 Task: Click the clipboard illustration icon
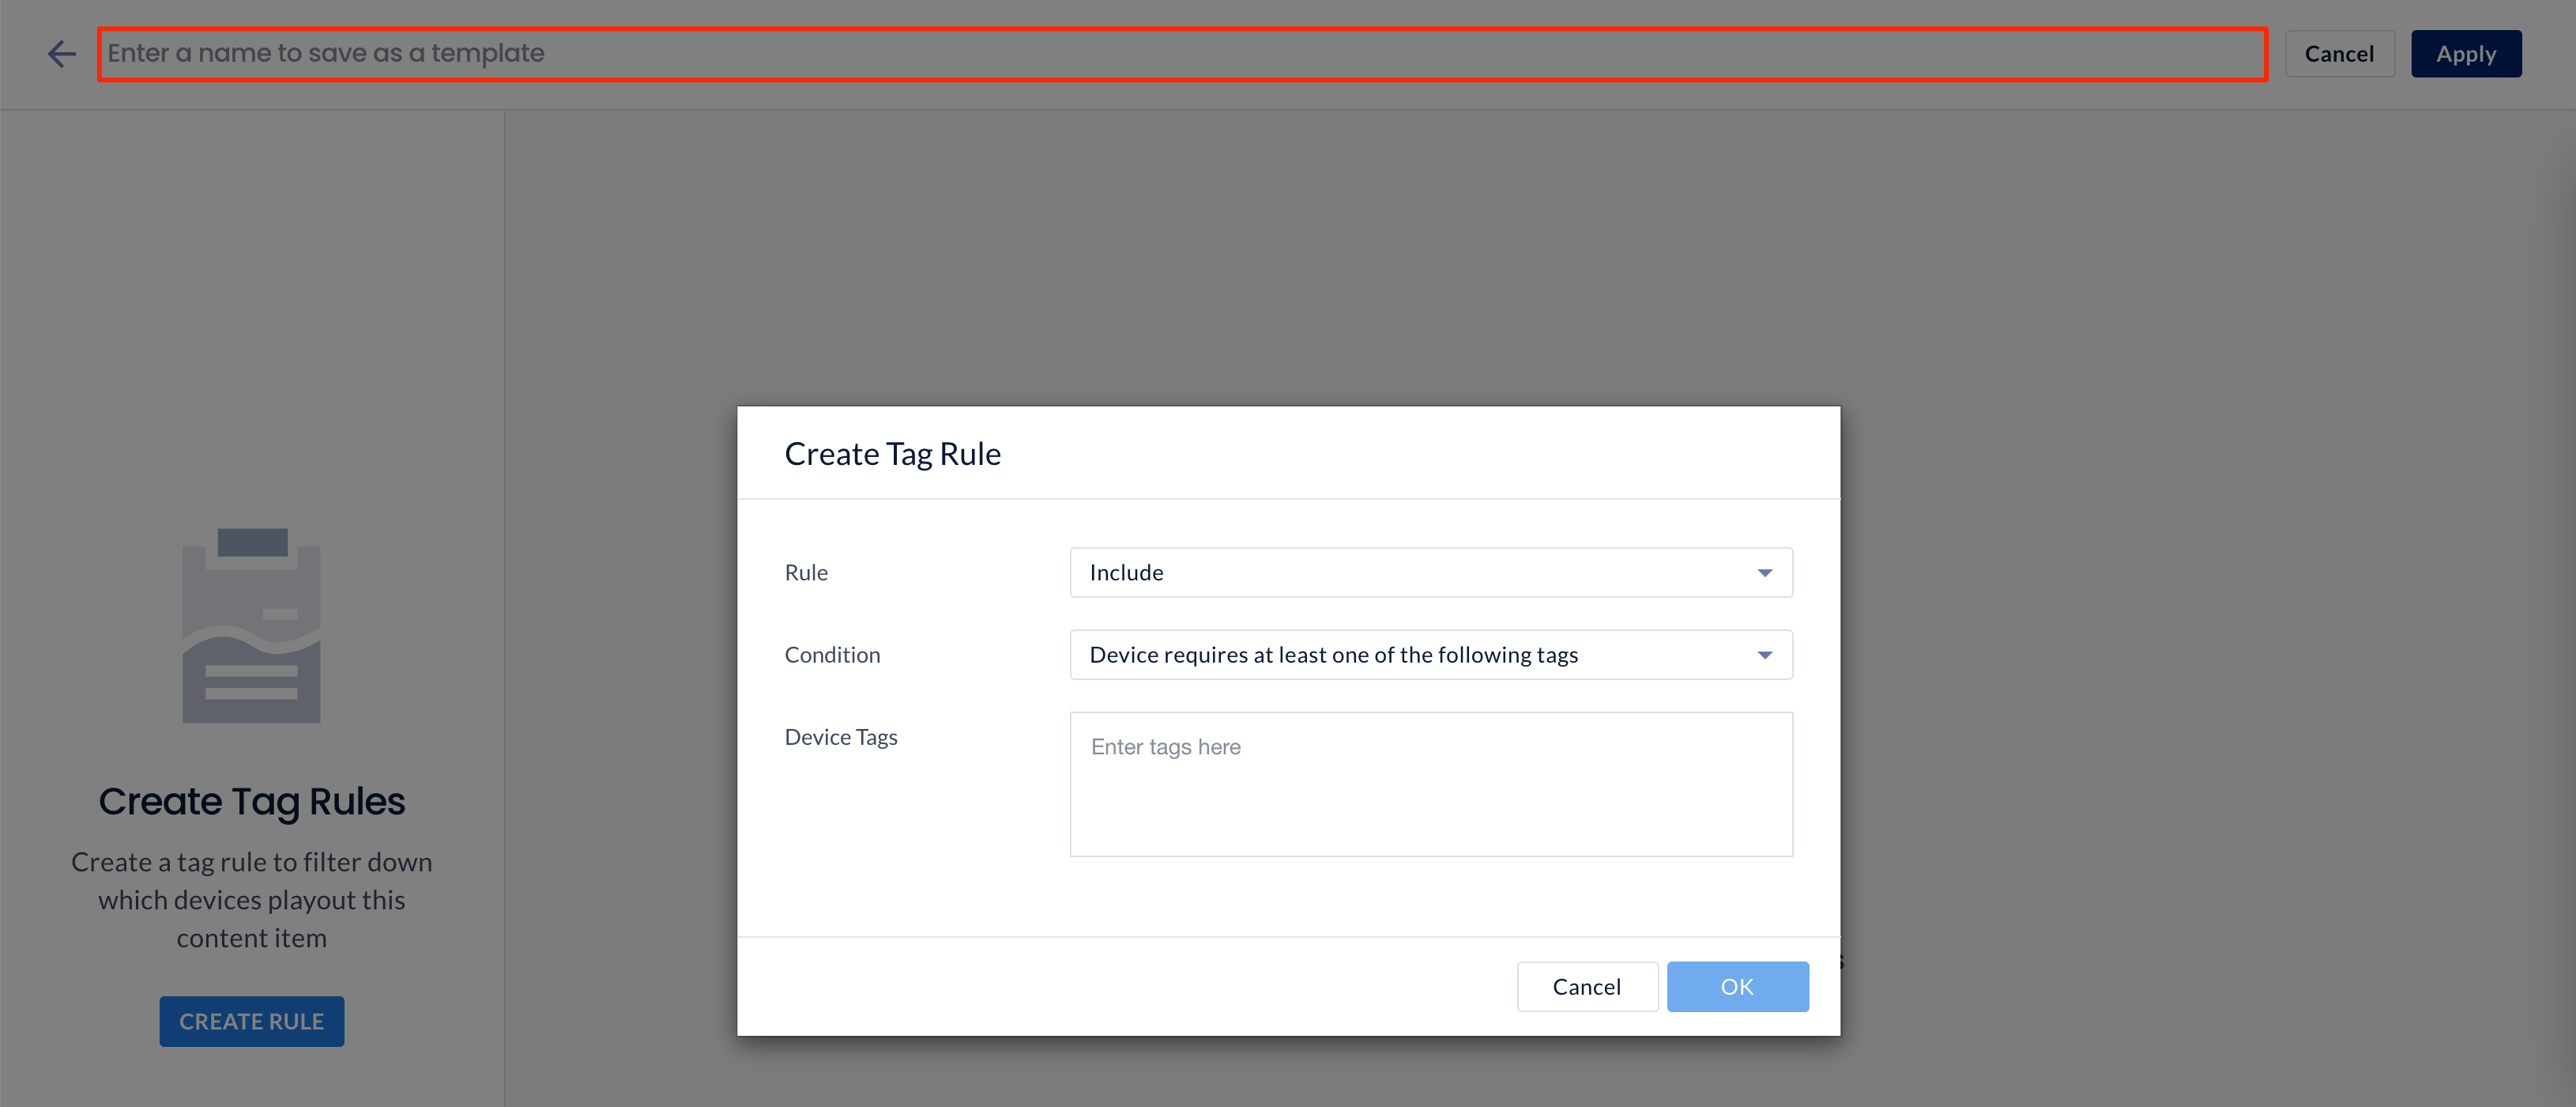pyautogui.click(x=252, y=625)
